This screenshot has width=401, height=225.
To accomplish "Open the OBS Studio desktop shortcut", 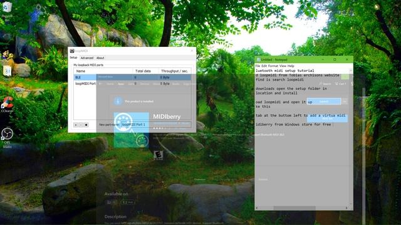I will (7, 137).
